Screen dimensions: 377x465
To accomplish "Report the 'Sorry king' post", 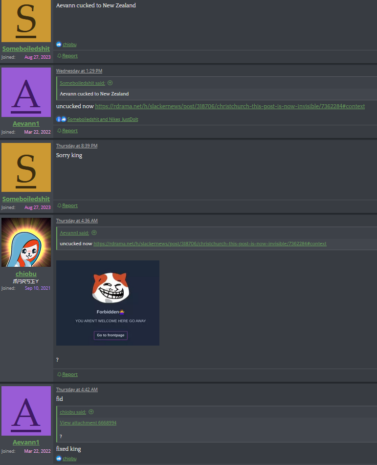I will pyautogui.click(x=70, y=206).
